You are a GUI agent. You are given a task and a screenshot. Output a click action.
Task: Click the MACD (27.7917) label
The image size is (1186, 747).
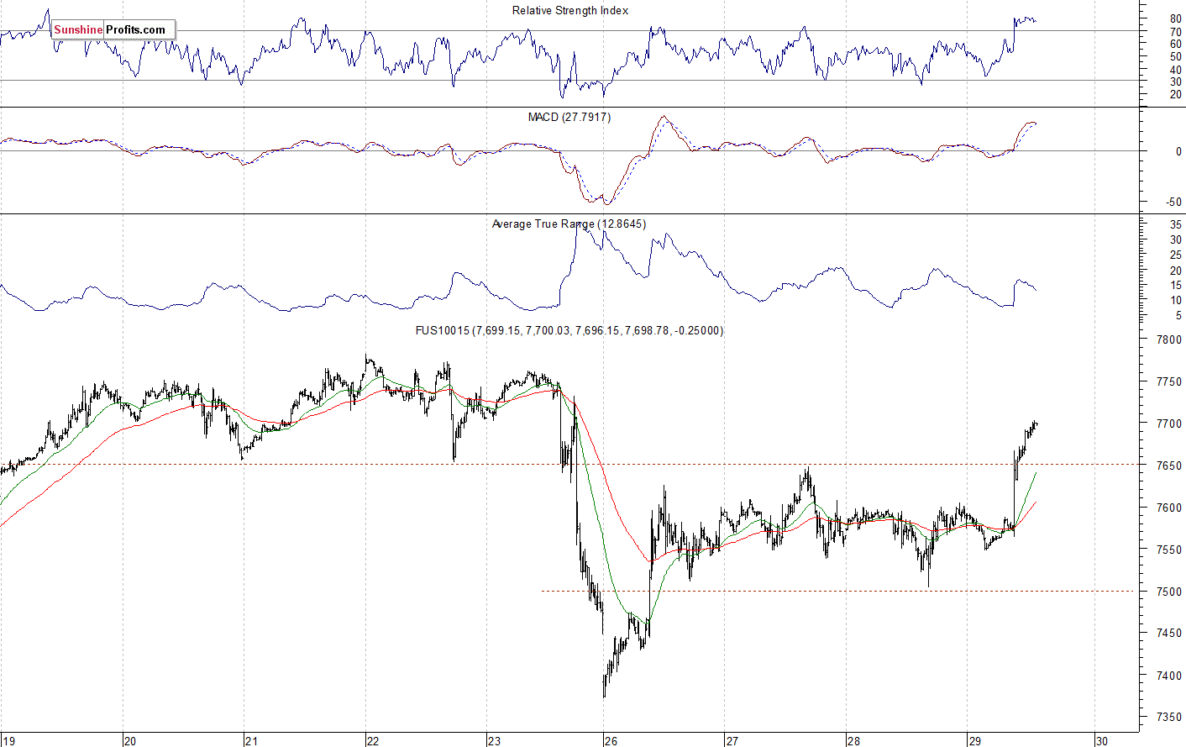[569, 117]
